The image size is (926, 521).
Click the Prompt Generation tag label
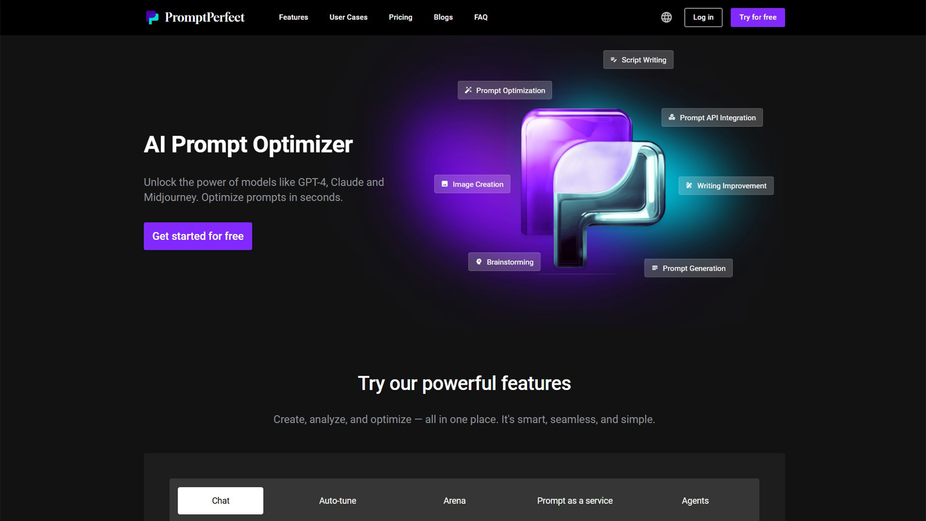pyautogui.click(x=694, y=268)
